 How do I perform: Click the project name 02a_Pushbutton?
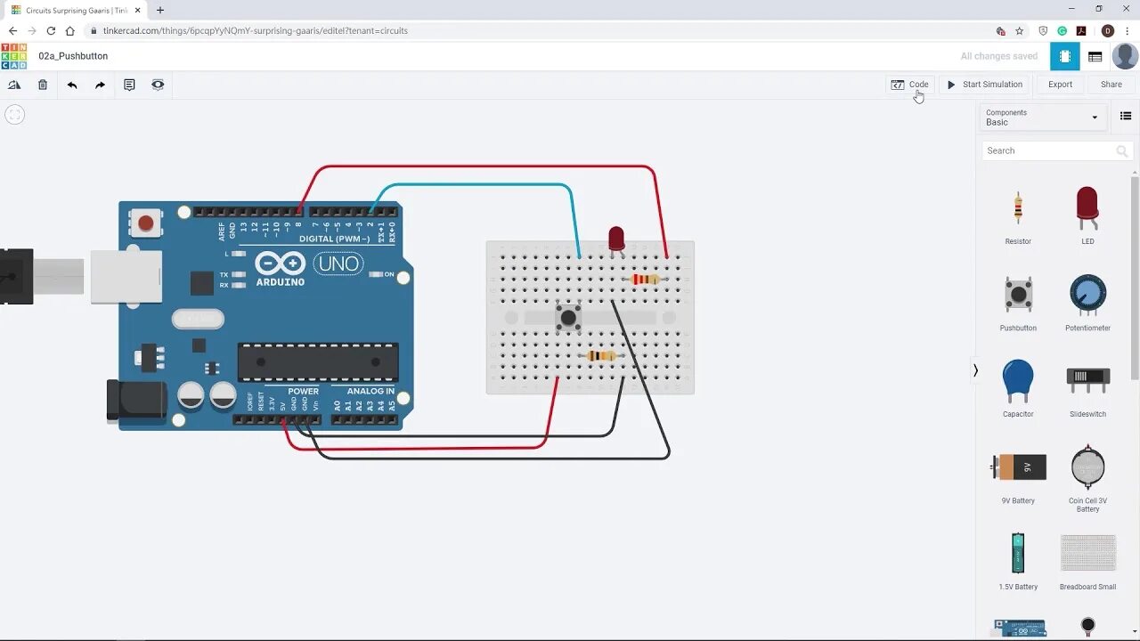[x=73, y=56]
